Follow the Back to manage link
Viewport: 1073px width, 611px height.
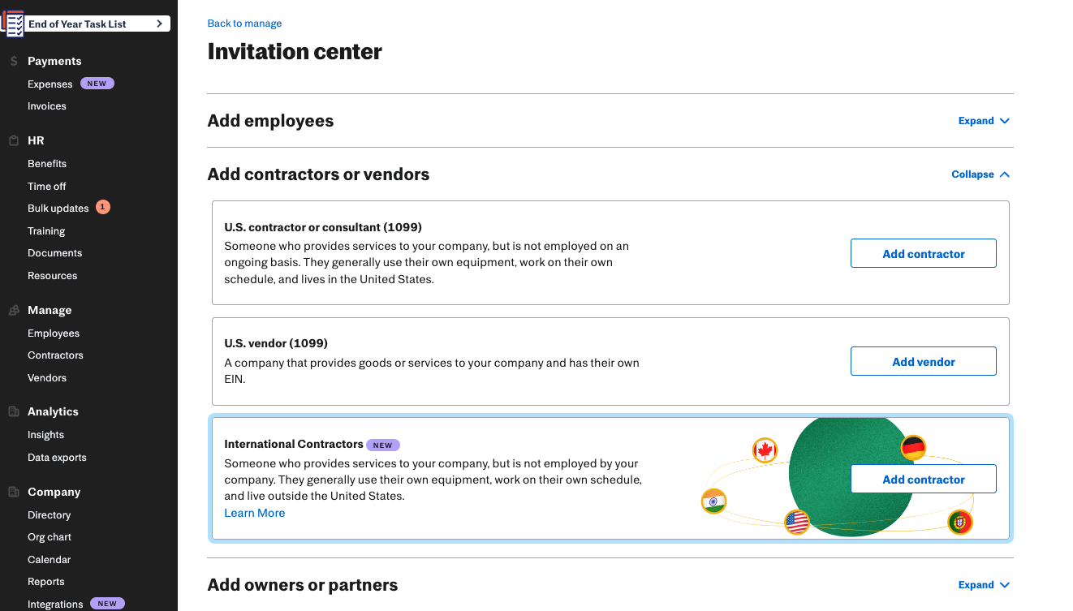[x=244, y=24]
